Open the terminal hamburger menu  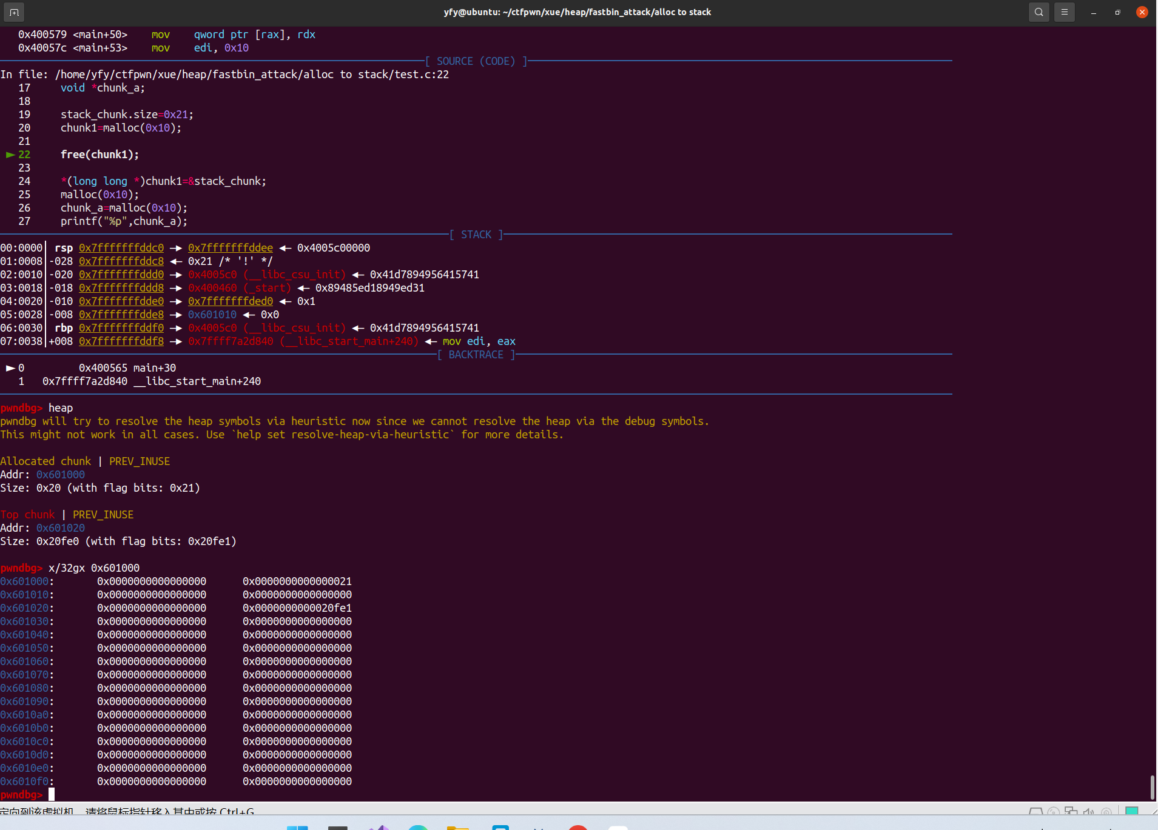(x=1064, y=12)
